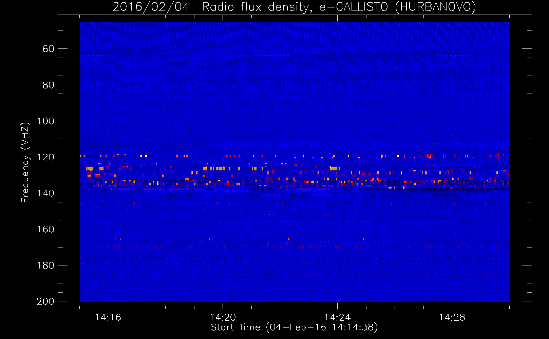549x339 pixels.
Task: Click the 80 frequency tick label
Action: [x=49, y=85]
